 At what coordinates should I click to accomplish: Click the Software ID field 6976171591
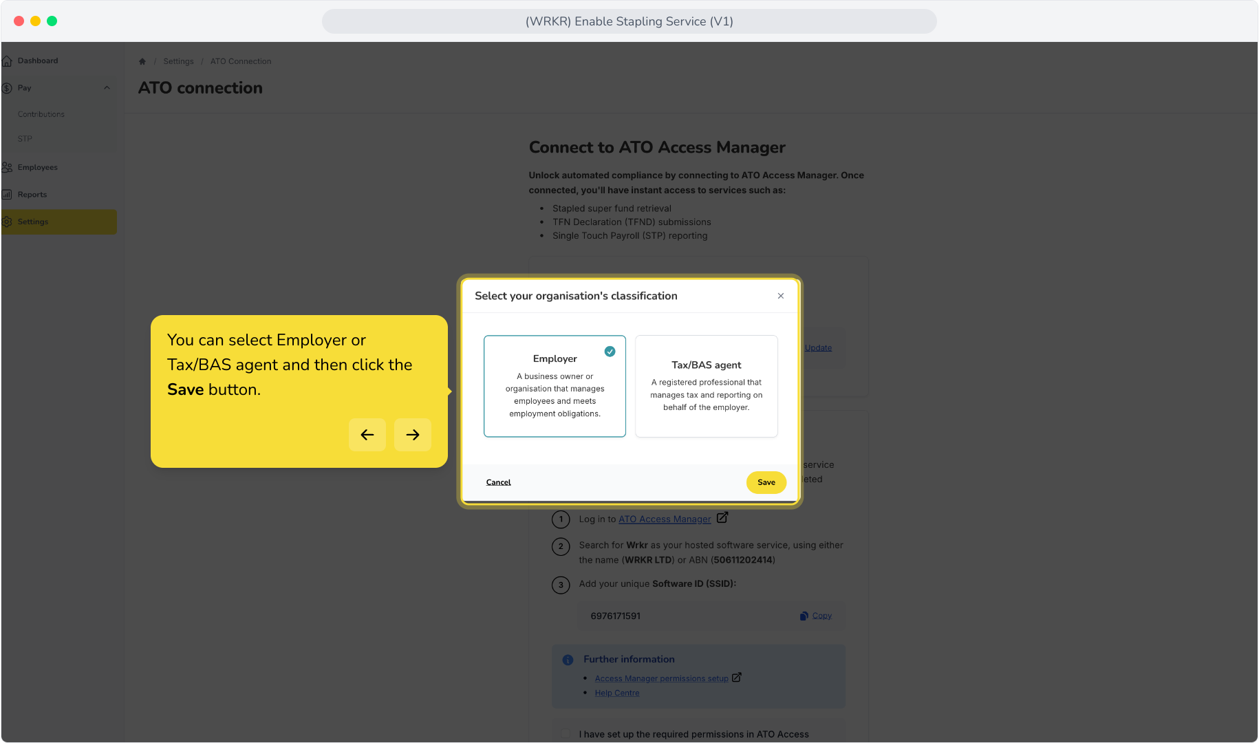(711, 616)
